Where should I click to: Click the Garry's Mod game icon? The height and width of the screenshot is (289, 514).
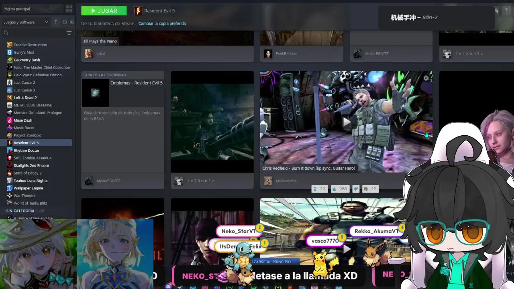[10, 52]
